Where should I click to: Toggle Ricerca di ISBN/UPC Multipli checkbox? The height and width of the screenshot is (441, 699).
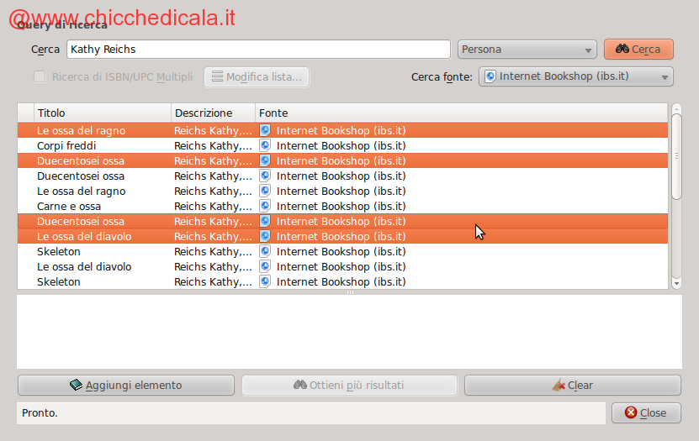click(x=40, y=77)
